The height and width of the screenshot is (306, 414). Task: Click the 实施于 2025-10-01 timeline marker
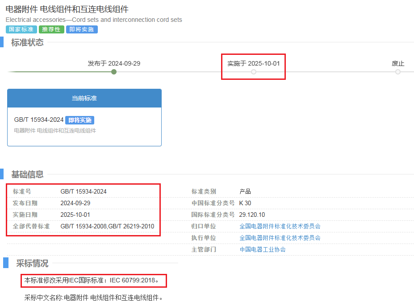(x=254, y=72)
